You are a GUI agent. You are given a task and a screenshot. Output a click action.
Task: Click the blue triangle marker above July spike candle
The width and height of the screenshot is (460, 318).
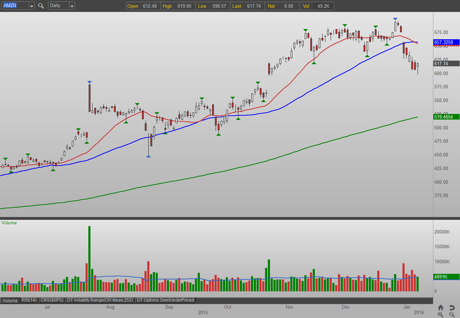(89, 82)
